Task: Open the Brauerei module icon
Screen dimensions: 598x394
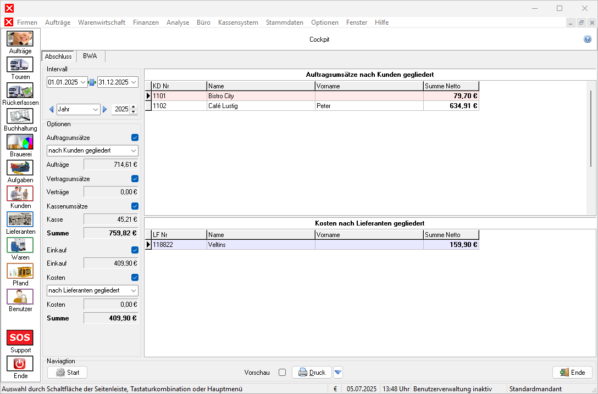Action: (20, 142)
